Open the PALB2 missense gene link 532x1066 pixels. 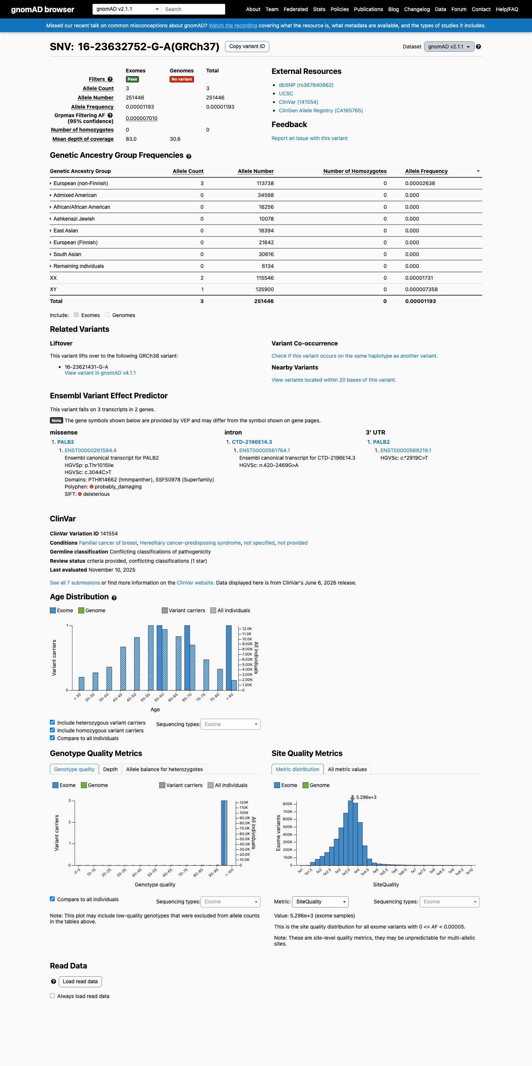click(x=65, y=442)
